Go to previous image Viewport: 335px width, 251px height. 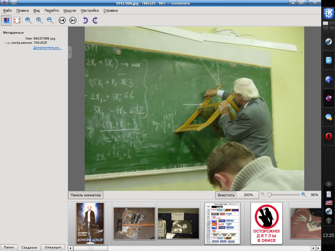[62, 20]
